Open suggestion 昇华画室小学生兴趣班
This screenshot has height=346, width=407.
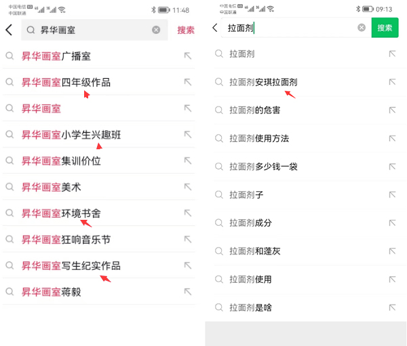click(x=71, y=134)
